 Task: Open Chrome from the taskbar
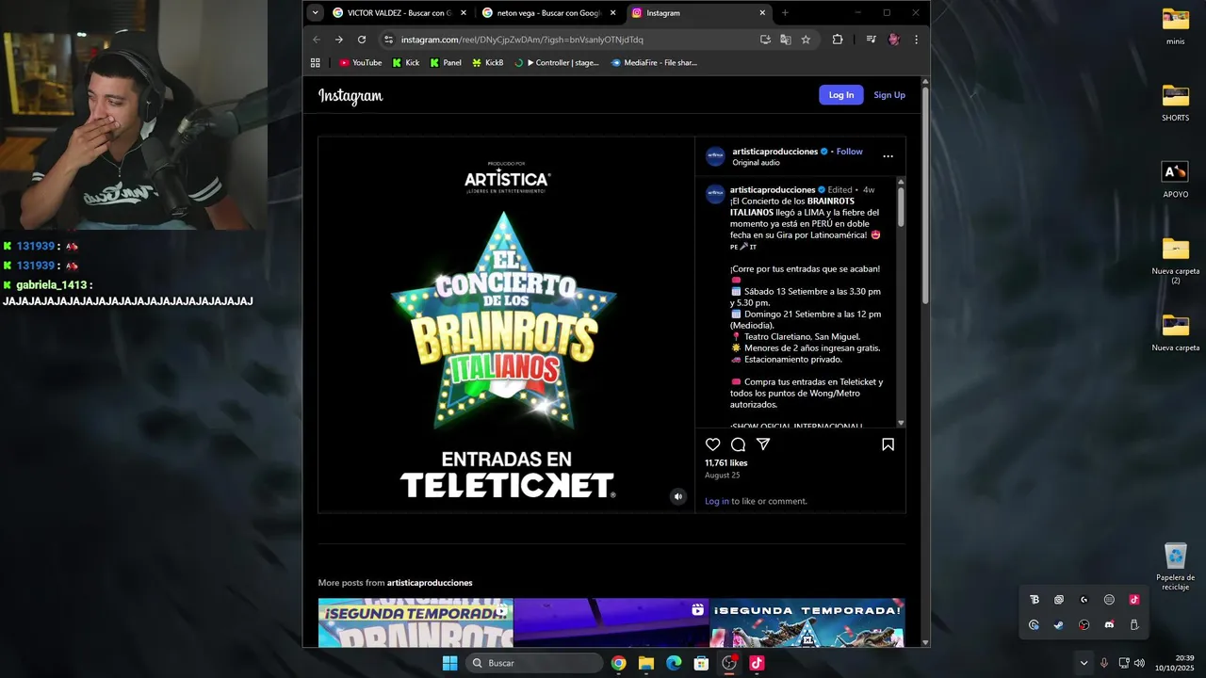click(x=618, y=663)
